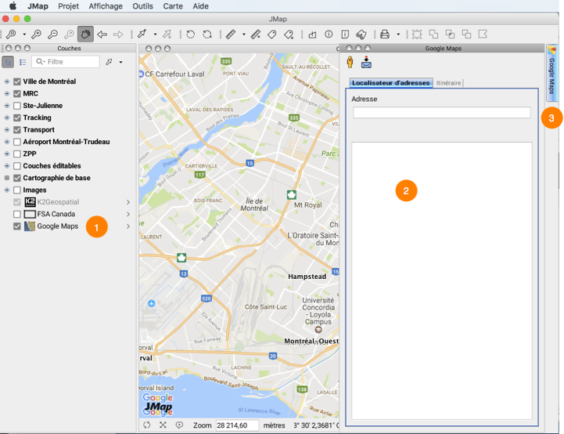Screen dimensions: 564x434
Task: Click the remove labels tag icon
Action: (289, 34)
